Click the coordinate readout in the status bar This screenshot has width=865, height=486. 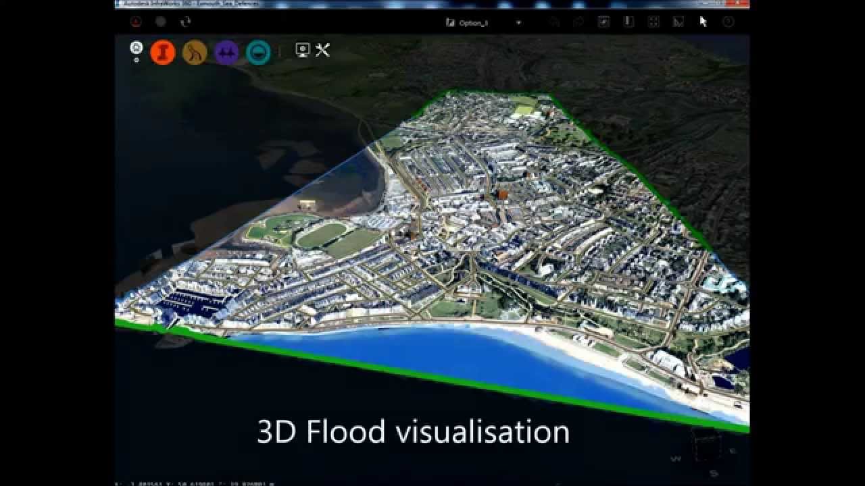tap(195, 483)
